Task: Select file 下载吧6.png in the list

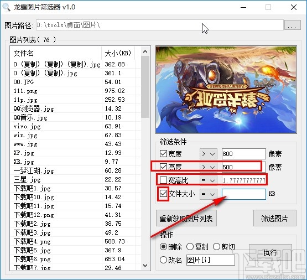Action: click(32, 259)
